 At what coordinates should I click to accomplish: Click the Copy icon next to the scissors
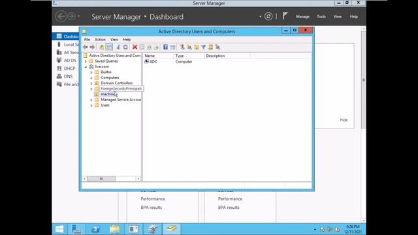pos(125,47)
